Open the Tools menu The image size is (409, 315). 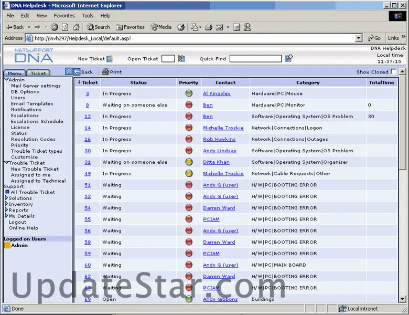pos(88,16)
